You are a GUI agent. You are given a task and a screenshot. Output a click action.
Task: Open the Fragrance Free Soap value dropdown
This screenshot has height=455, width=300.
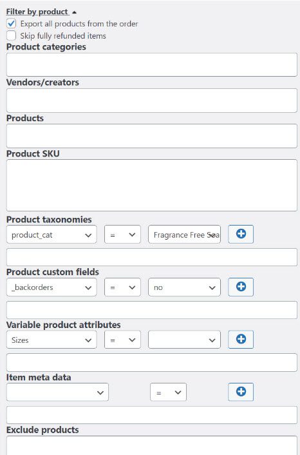pyautogui.click(x=184, y=235)
